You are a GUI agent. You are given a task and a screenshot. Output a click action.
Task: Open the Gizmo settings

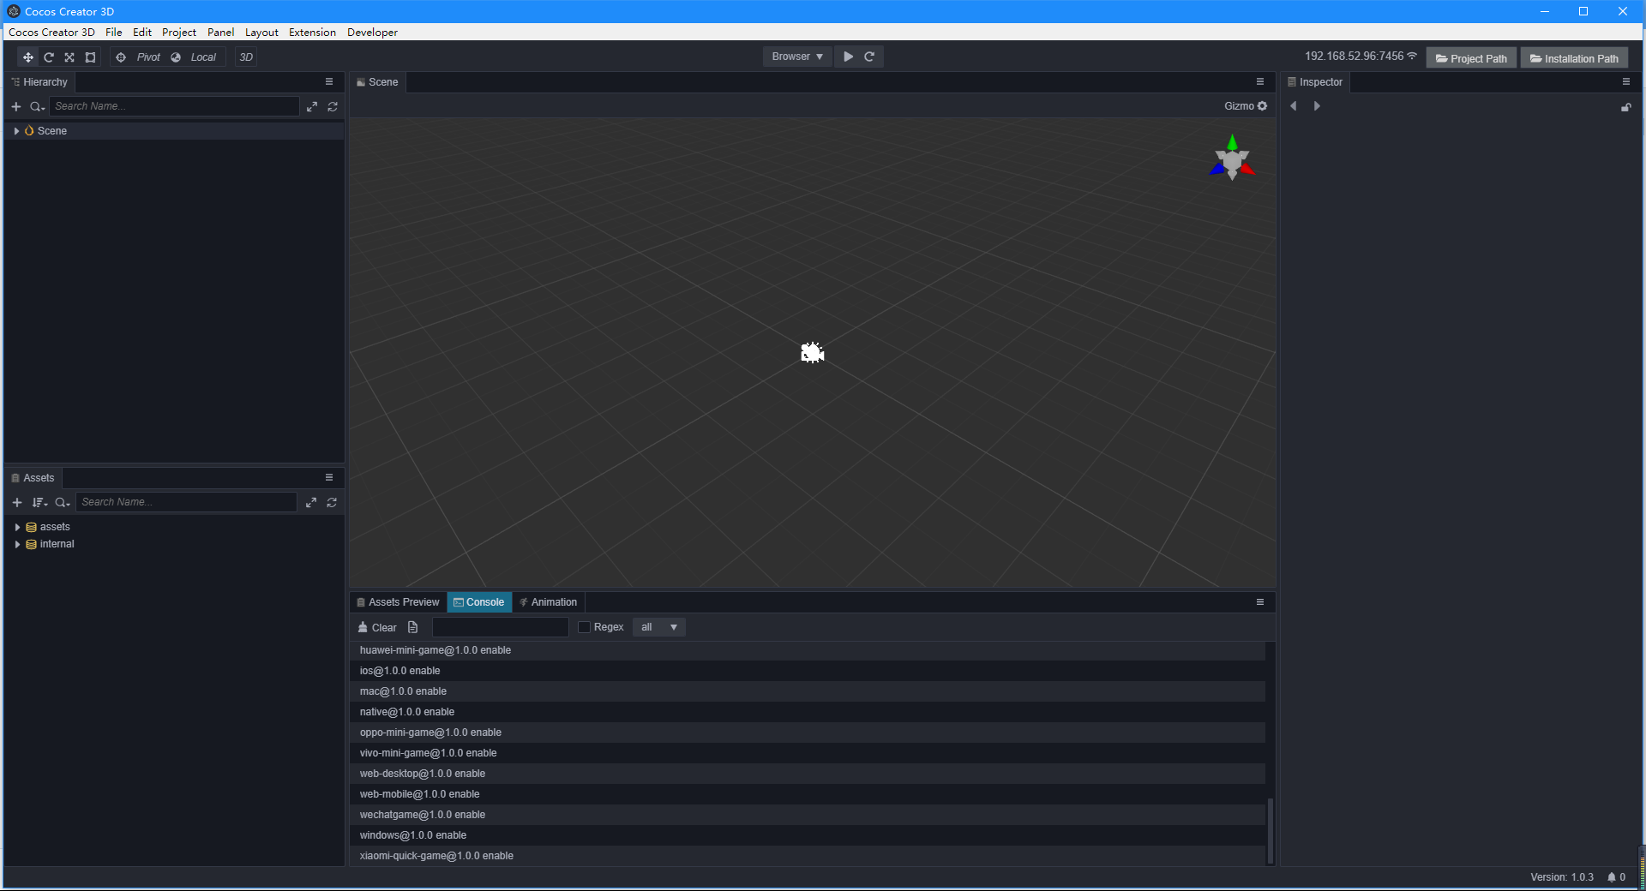1245,106
